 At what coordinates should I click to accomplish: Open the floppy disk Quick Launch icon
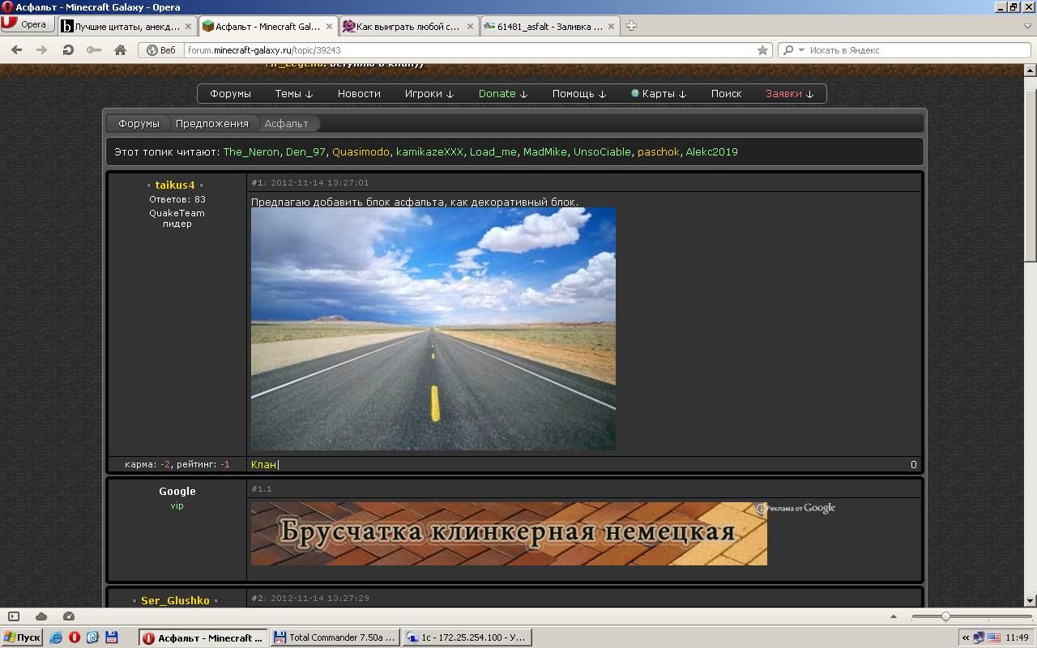(112, 637)
